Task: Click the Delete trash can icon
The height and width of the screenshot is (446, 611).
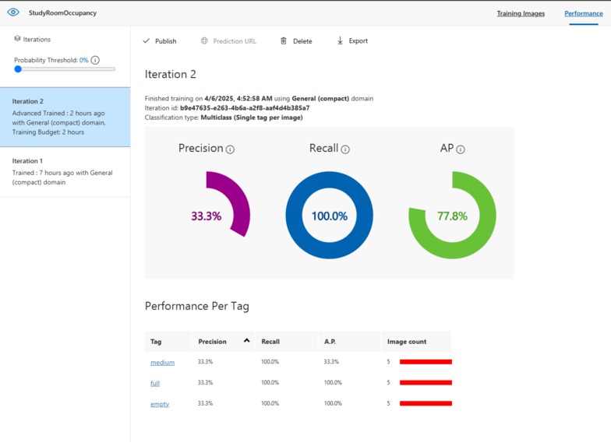Action: click(x=284, y=40)
